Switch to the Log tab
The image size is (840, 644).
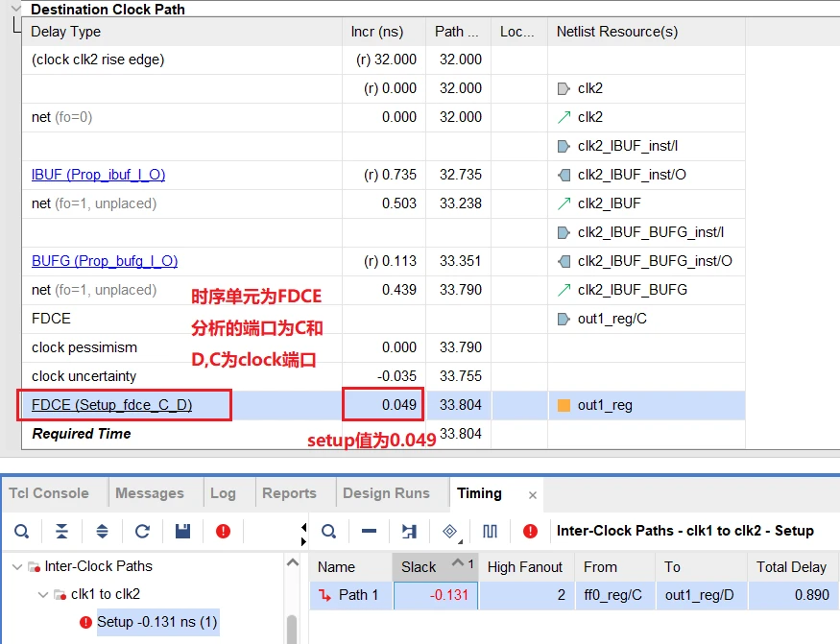click(223, 493)
